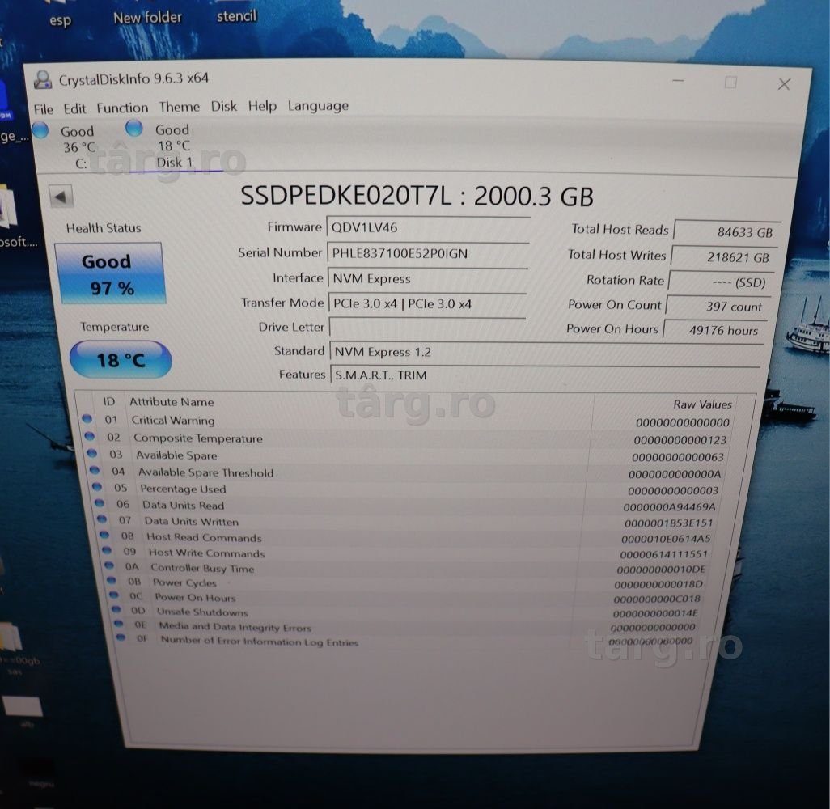Screen dimensions: 830x809
Task: Click the Total Host Reads value 84633 GB
Action: pos(726,232)
